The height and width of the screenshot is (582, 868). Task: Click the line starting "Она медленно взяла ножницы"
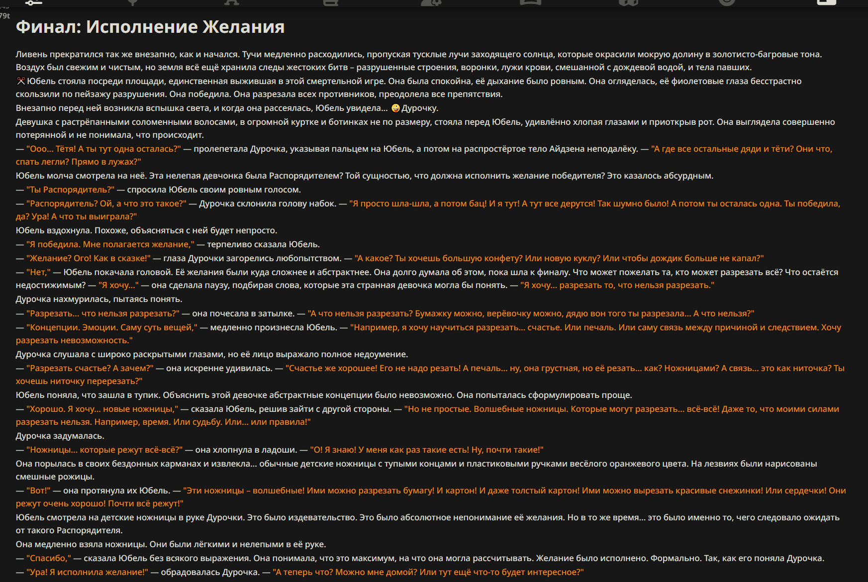point(171,544)
